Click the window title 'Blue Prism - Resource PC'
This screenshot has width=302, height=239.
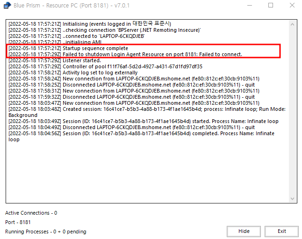[x=72, y=6]
